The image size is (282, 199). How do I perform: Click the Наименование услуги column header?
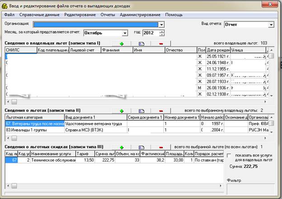[53, 154]
